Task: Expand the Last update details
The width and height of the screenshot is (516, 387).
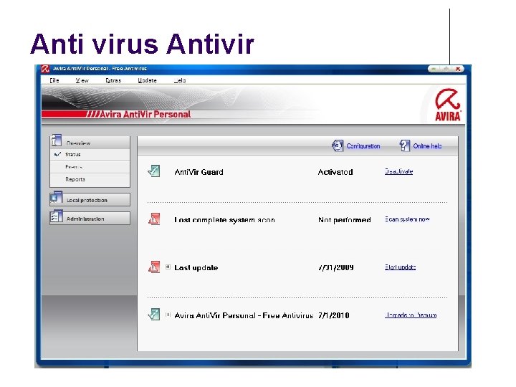Action: coord(168,267)
